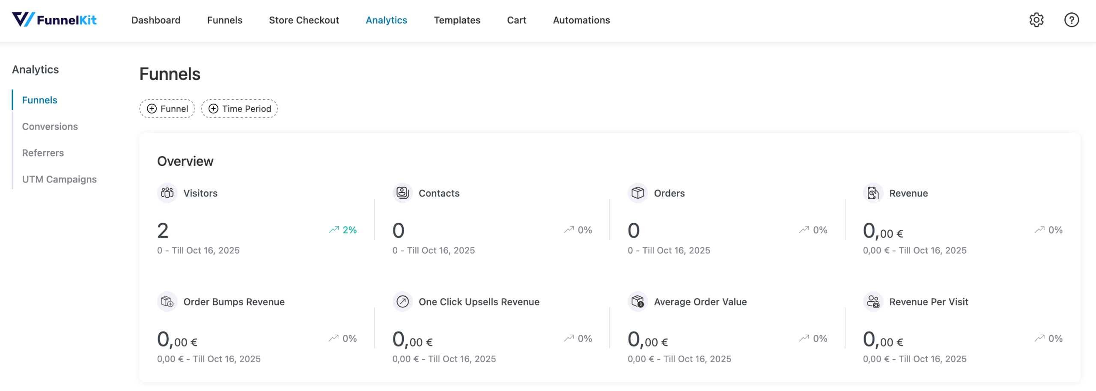
Task: Select Funnels in Analytics sidebar
Action: (x=40, y=100)
